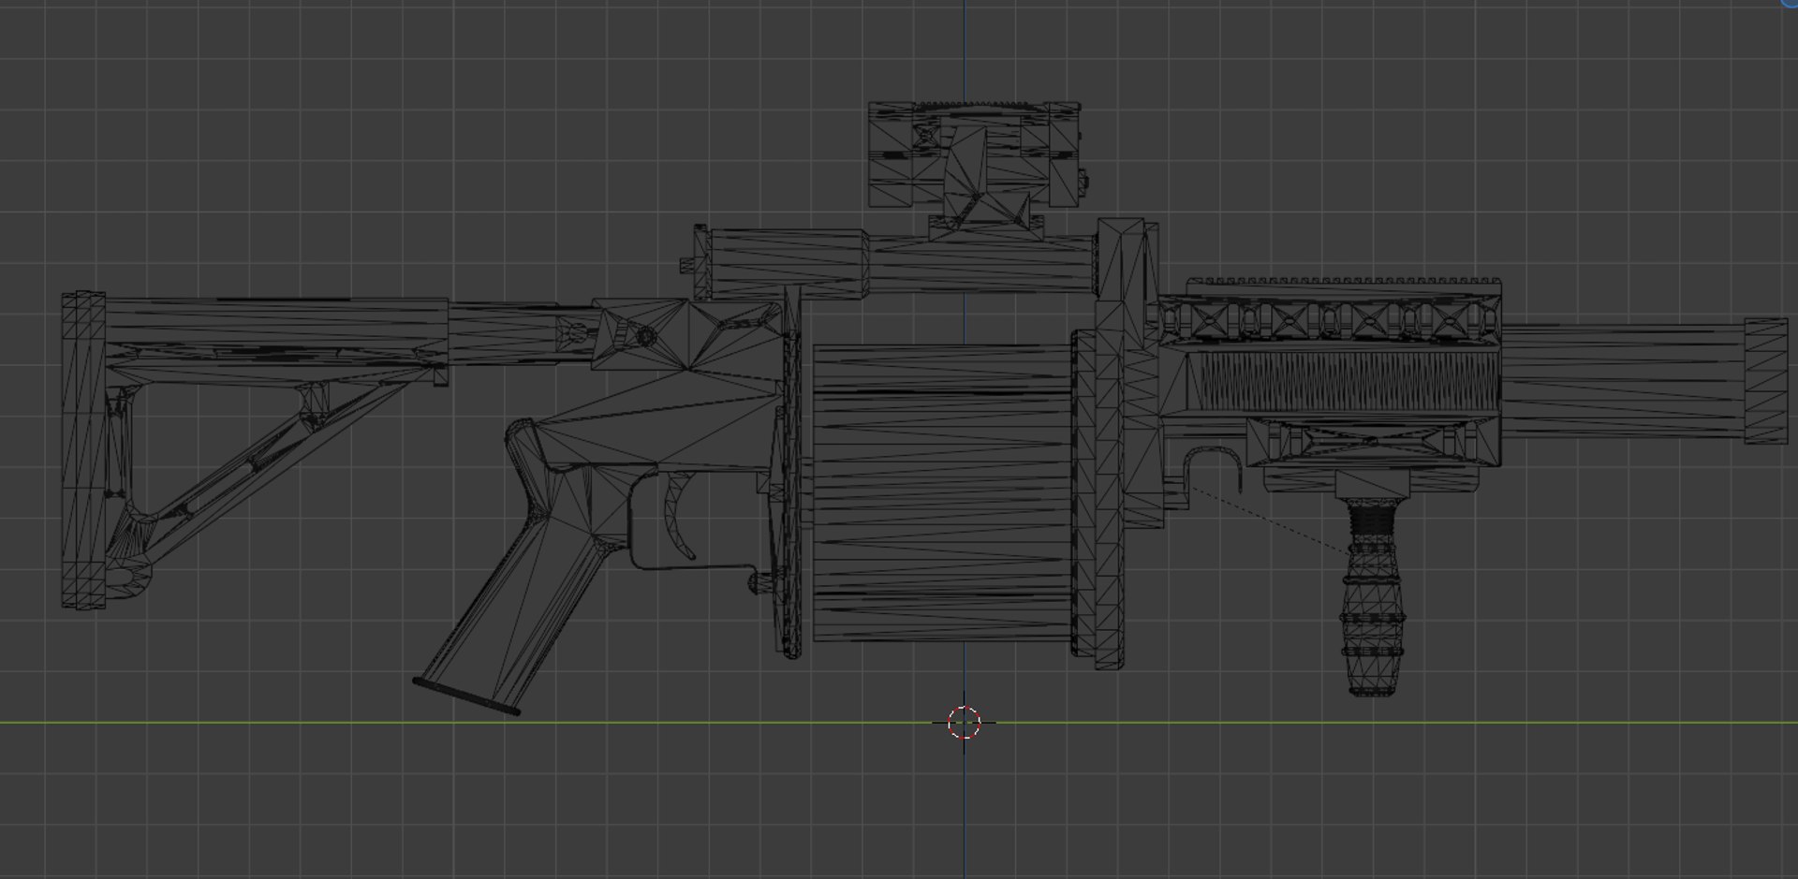Select the muzzle ring at barrel tip

pos(1766,381)
